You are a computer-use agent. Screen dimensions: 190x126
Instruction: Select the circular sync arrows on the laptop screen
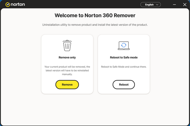pos(123,45)
